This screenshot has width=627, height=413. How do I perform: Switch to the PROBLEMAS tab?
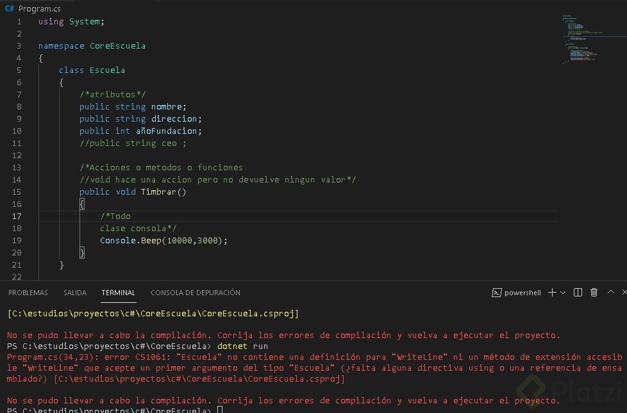click(28, 293)
